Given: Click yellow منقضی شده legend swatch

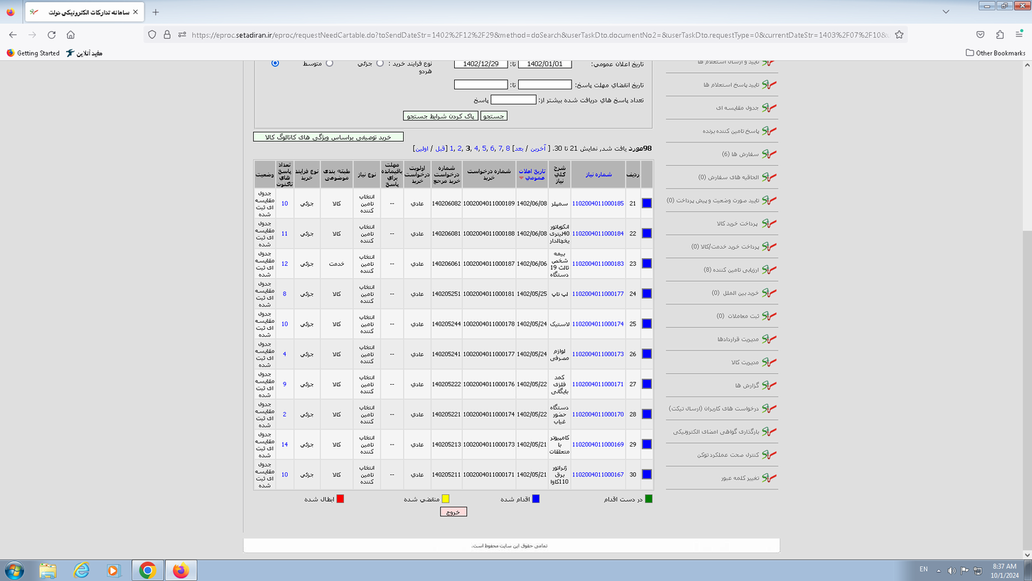Looking at the screenshot, I should 445,499.
